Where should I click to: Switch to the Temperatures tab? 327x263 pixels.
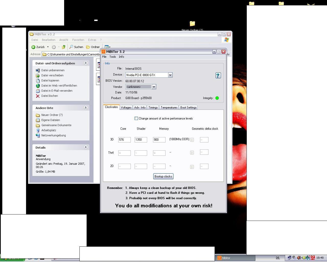(169, 107)
